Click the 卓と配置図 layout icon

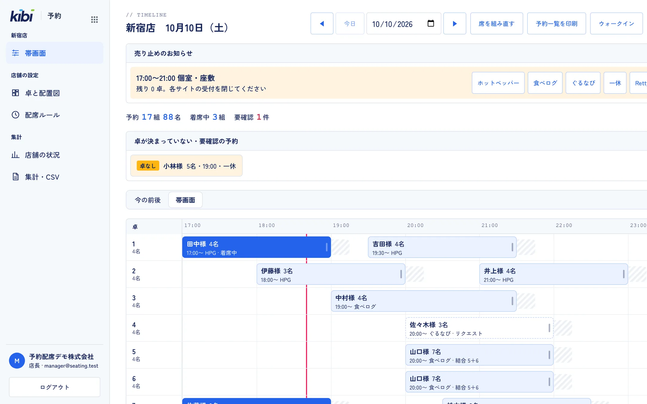coord(15,93)
